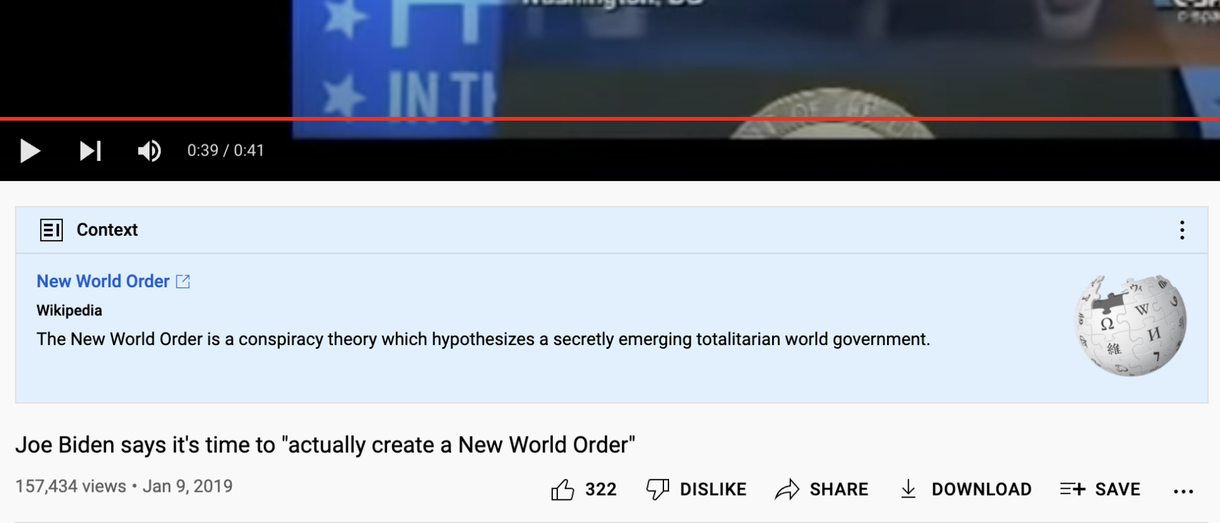Click the thumbs down icon

(658, 489)
